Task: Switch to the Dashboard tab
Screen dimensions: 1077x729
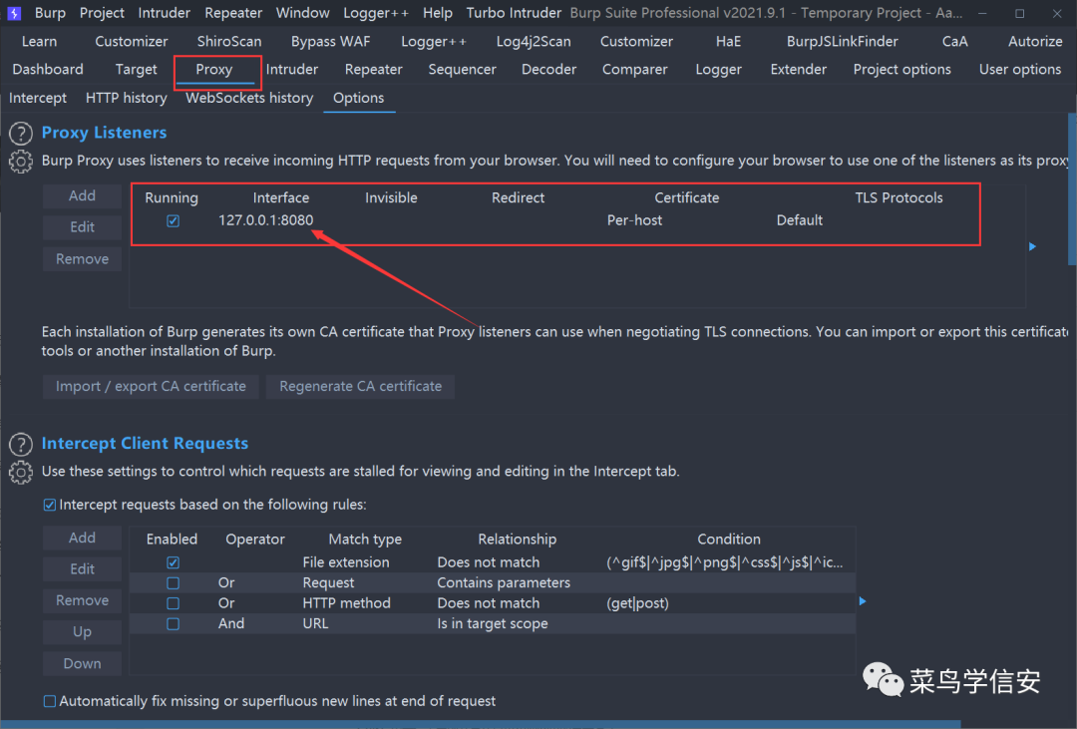Action: 48,70
